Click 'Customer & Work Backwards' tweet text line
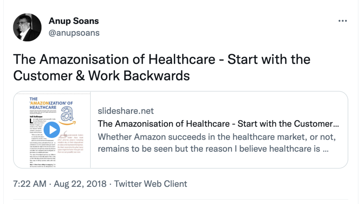The height and width of the screenshot is (204, 359). [101, 75]
